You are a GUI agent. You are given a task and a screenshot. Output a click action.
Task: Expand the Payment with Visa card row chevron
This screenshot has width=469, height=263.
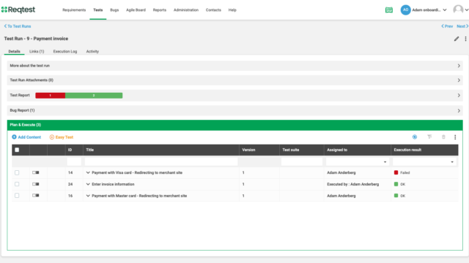88,172
